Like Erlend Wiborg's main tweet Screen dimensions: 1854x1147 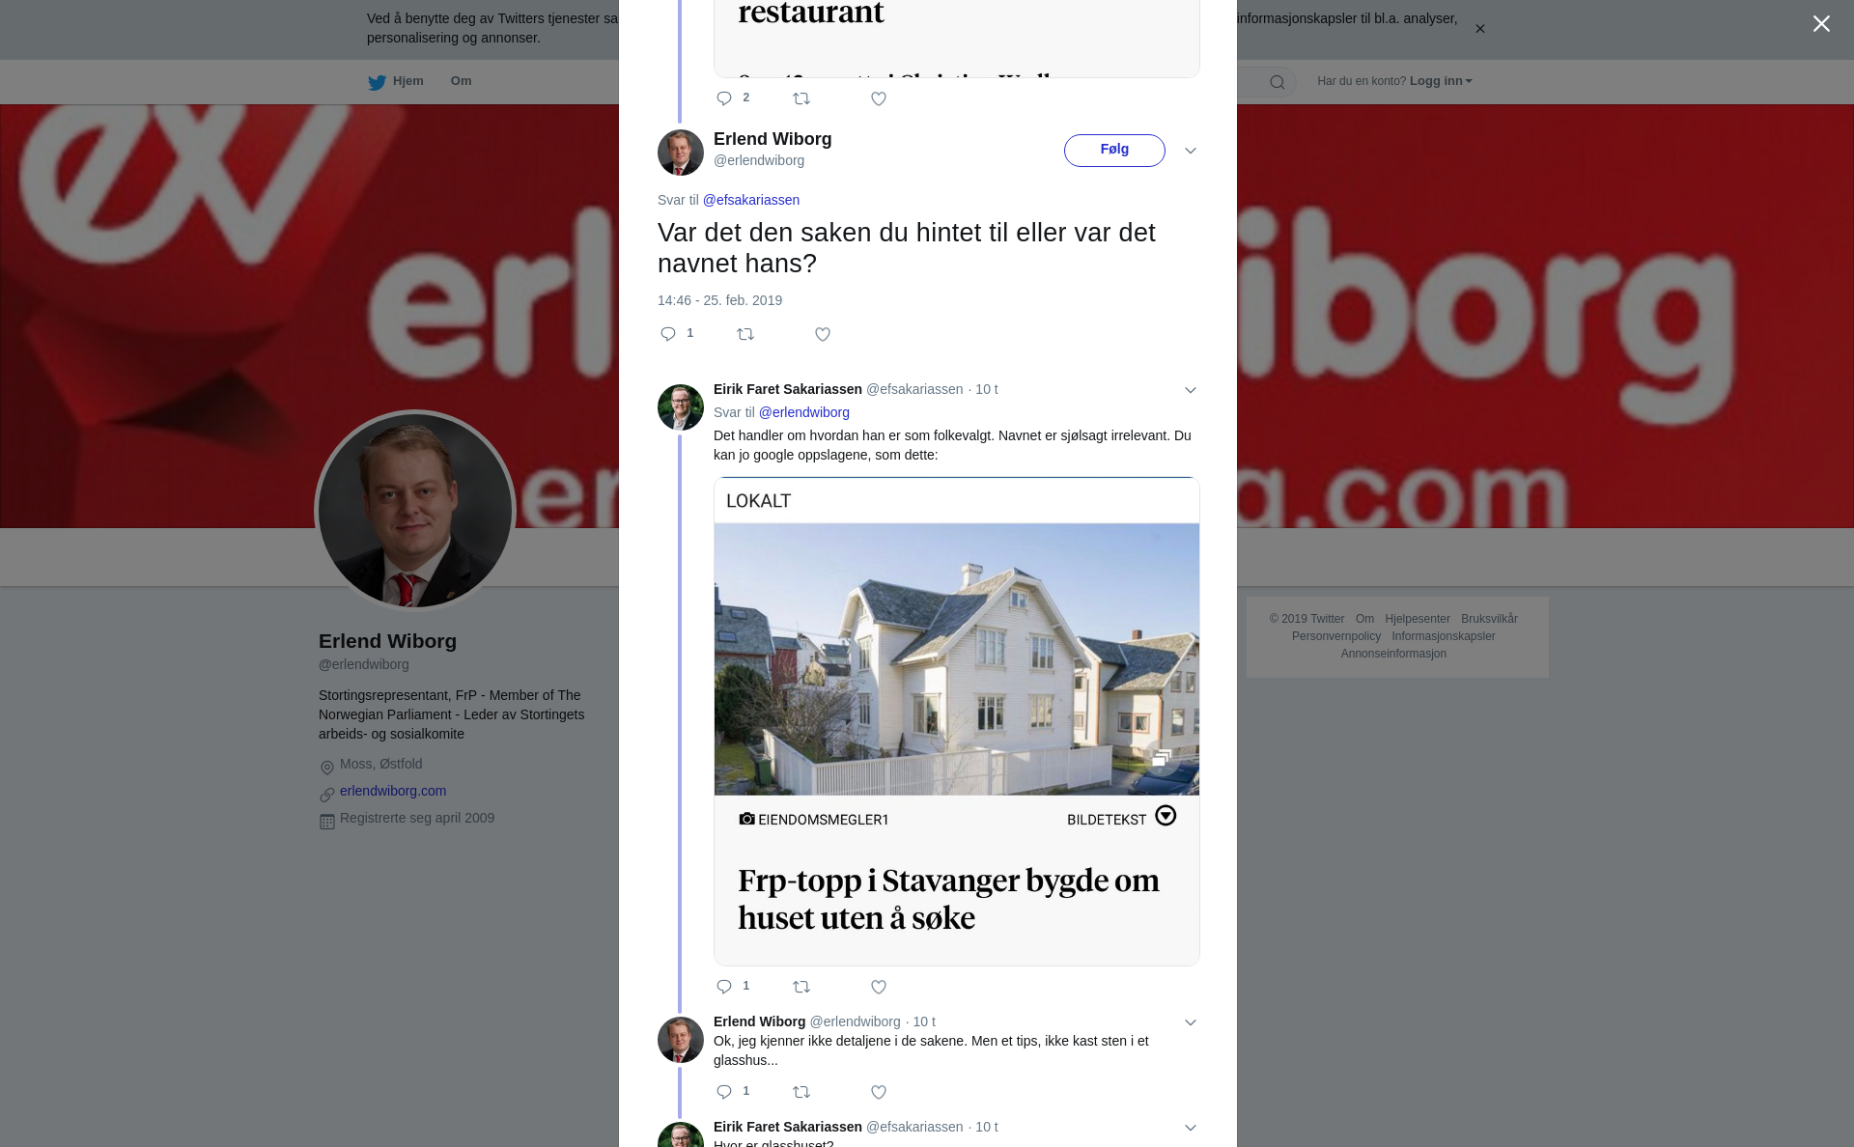point(823,334)
